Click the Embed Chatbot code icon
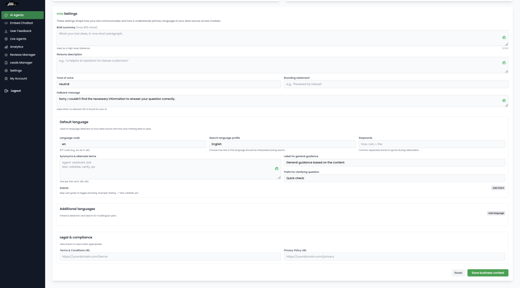Image resolution: width=520 pixels, height=288 pixels. tap(6, 23)
